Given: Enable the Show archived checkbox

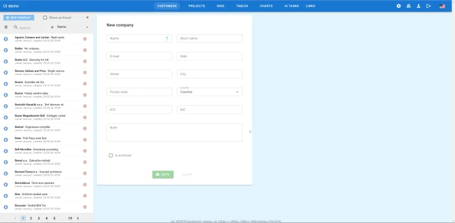Looking at the screenshot, I should tap(45, 18).
